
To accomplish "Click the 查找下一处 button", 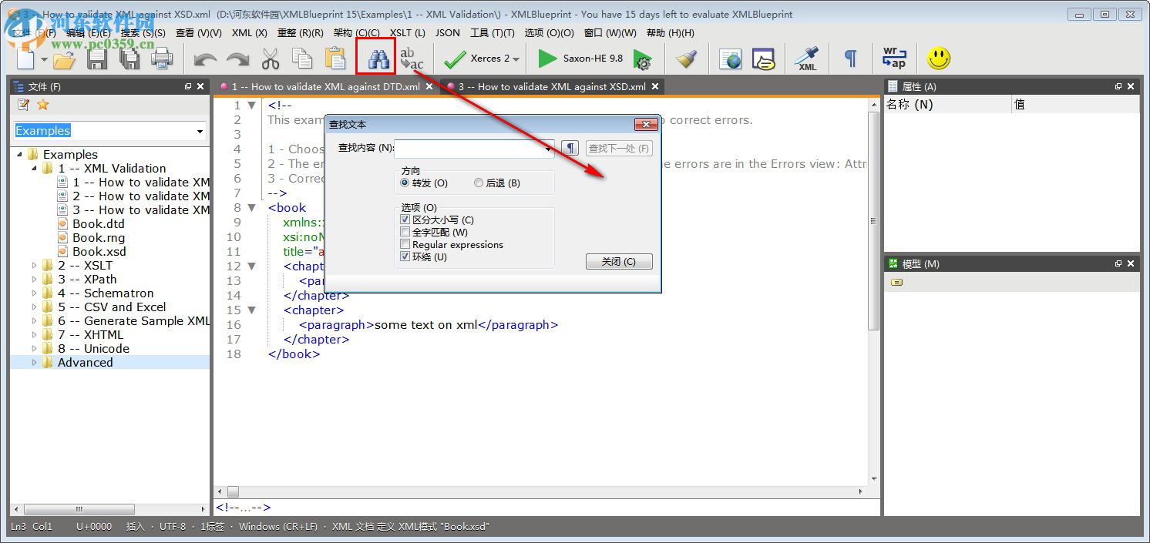I will pos(619,147).
